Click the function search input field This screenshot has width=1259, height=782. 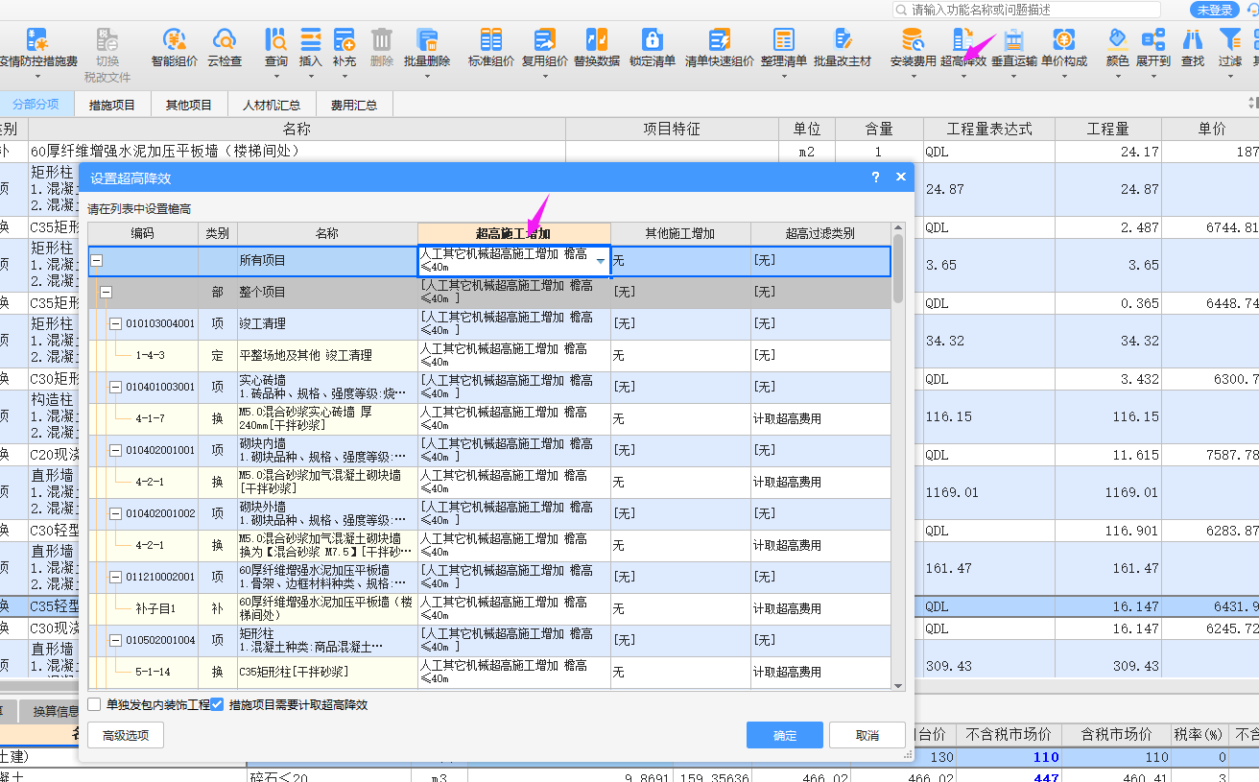coord(1026,10)
